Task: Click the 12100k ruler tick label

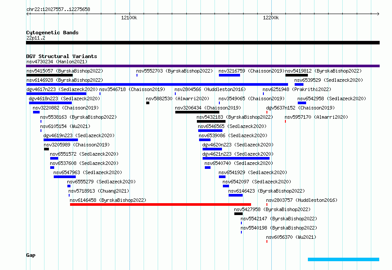Action: coord(129,18)
